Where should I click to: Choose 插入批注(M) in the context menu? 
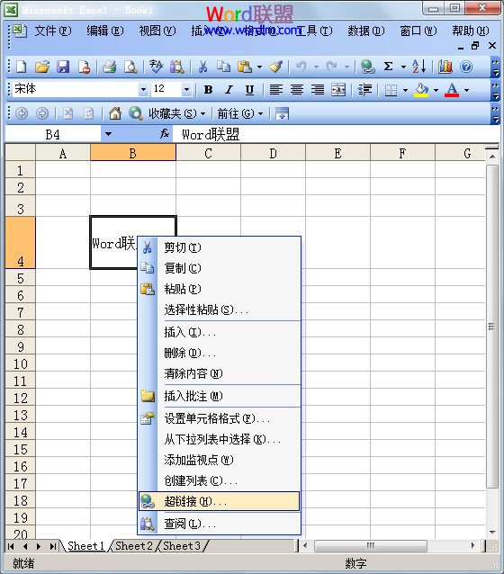tap(219, 396)
